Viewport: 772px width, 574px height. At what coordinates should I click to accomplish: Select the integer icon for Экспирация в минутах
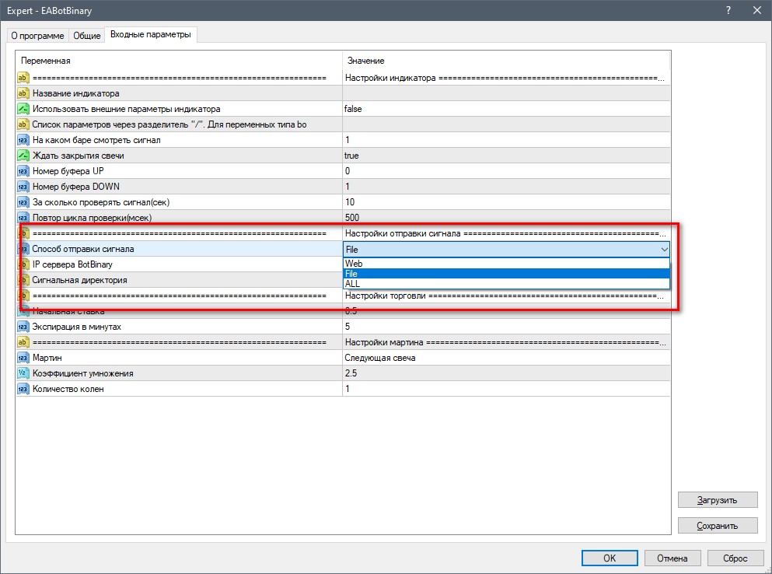(23, 327)
